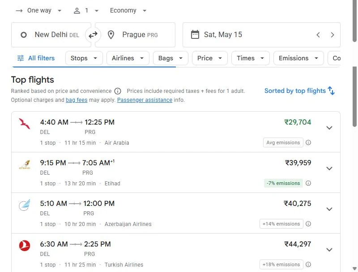Expand the Azerbaijan Airlines flight details chevron
The width and height of the screenshot is (358, 272).
coord(329,209)
